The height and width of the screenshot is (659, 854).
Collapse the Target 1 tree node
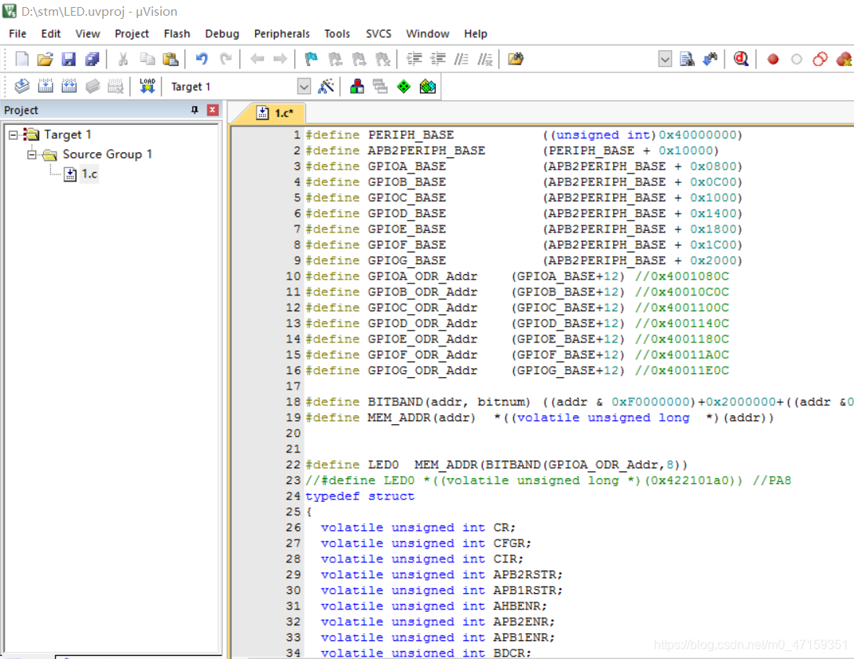[13, 134]
